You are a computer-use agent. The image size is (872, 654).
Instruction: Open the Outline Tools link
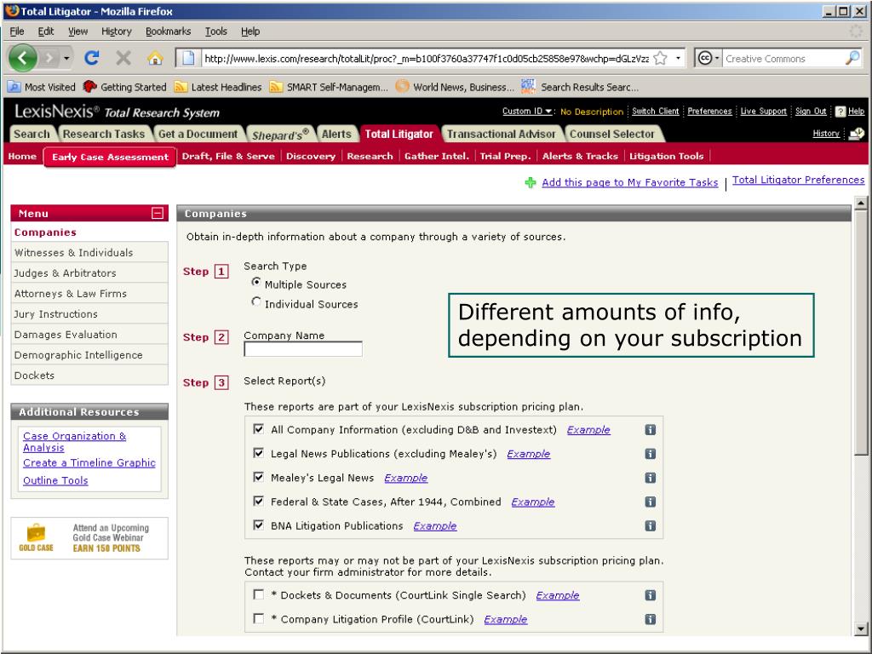coord(55,480)
